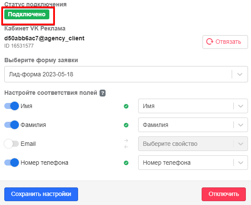Click the green checkmark next to Номер телефона

pos(126,163)
